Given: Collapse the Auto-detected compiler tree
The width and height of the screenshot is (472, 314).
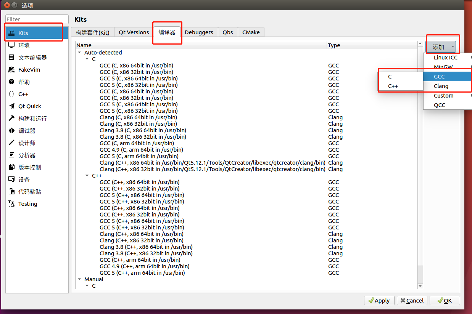Looking at the screenshot, I should pos(79,53).
